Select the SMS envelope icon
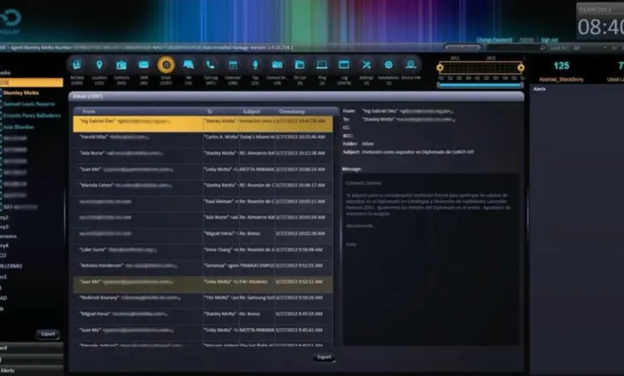The image size is (624, 376). coord(144,65)
